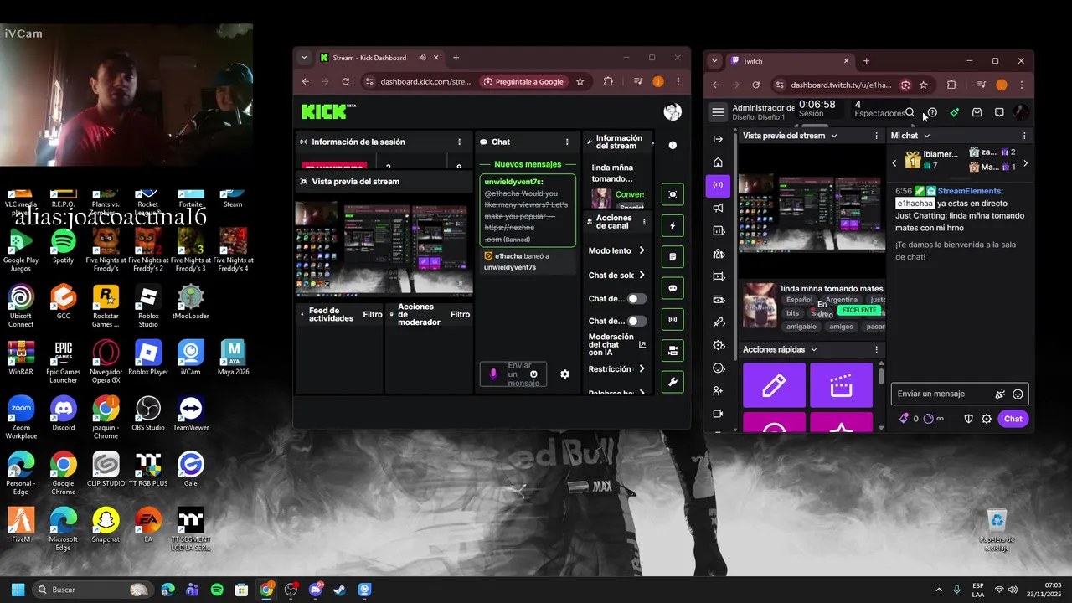Open Kick chat settings gear
The image size is (1072, 603).
564,374
